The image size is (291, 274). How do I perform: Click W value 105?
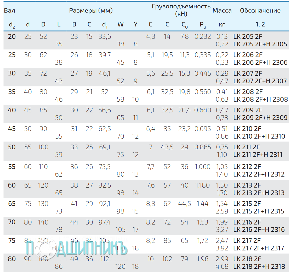(x=121, y=230)
